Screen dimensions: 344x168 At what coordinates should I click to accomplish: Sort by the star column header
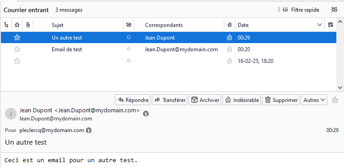tap(17, 25)
